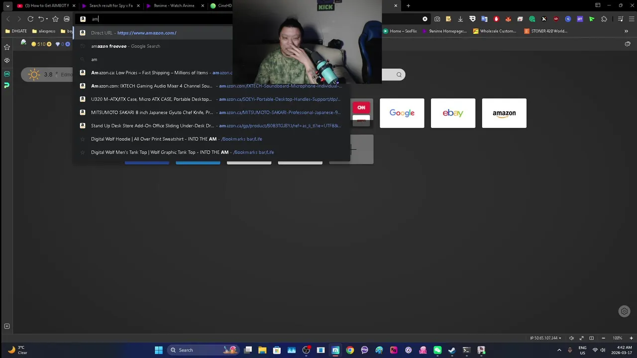Open the Amazon speed dial tile

click(504, 113)
